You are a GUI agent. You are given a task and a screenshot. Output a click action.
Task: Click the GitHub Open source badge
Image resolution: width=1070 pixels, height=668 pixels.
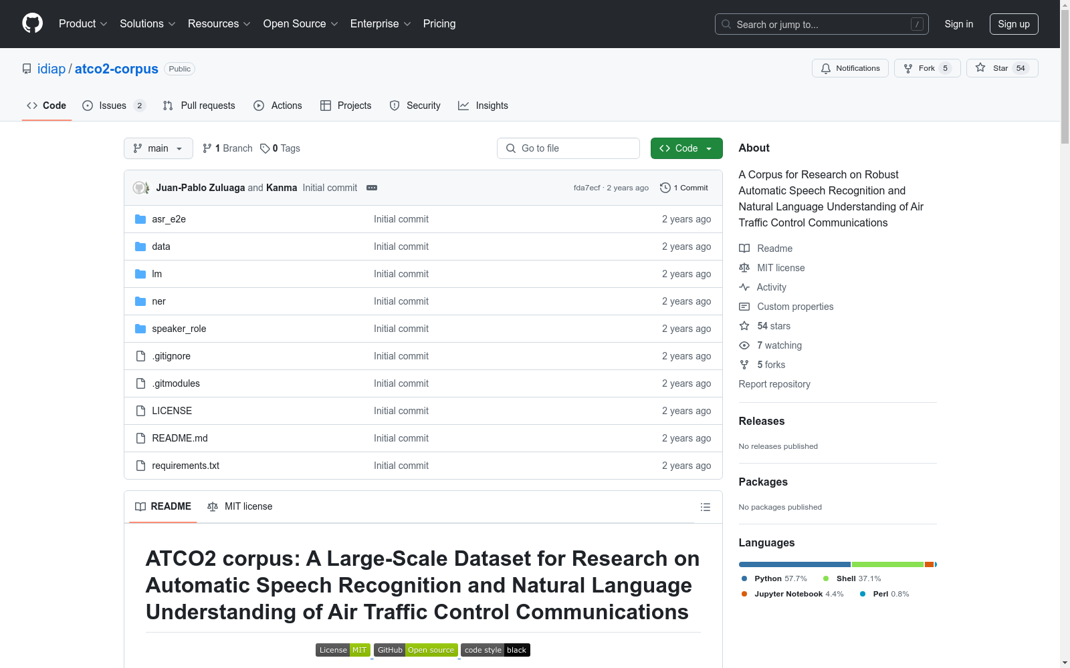416,650
